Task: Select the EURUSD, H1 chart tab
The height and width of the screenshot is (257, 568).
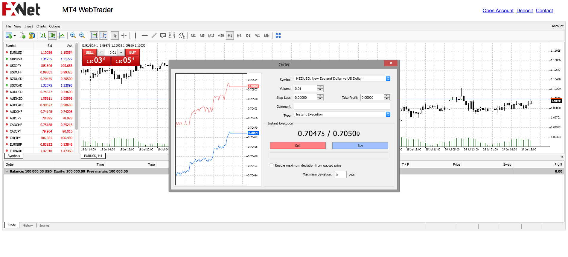Action: 93,156
